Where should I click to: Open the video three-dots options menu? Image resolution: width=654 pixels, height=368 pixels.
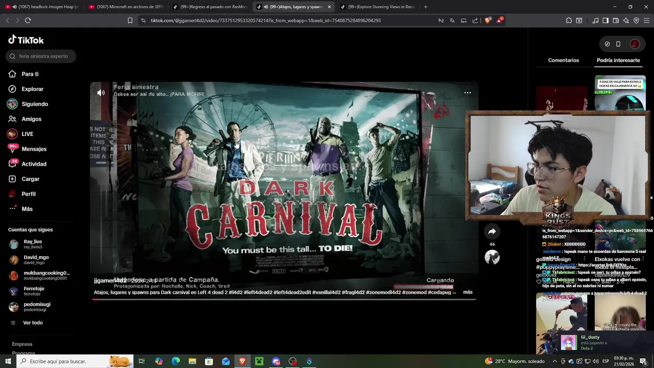coord(468,93)
